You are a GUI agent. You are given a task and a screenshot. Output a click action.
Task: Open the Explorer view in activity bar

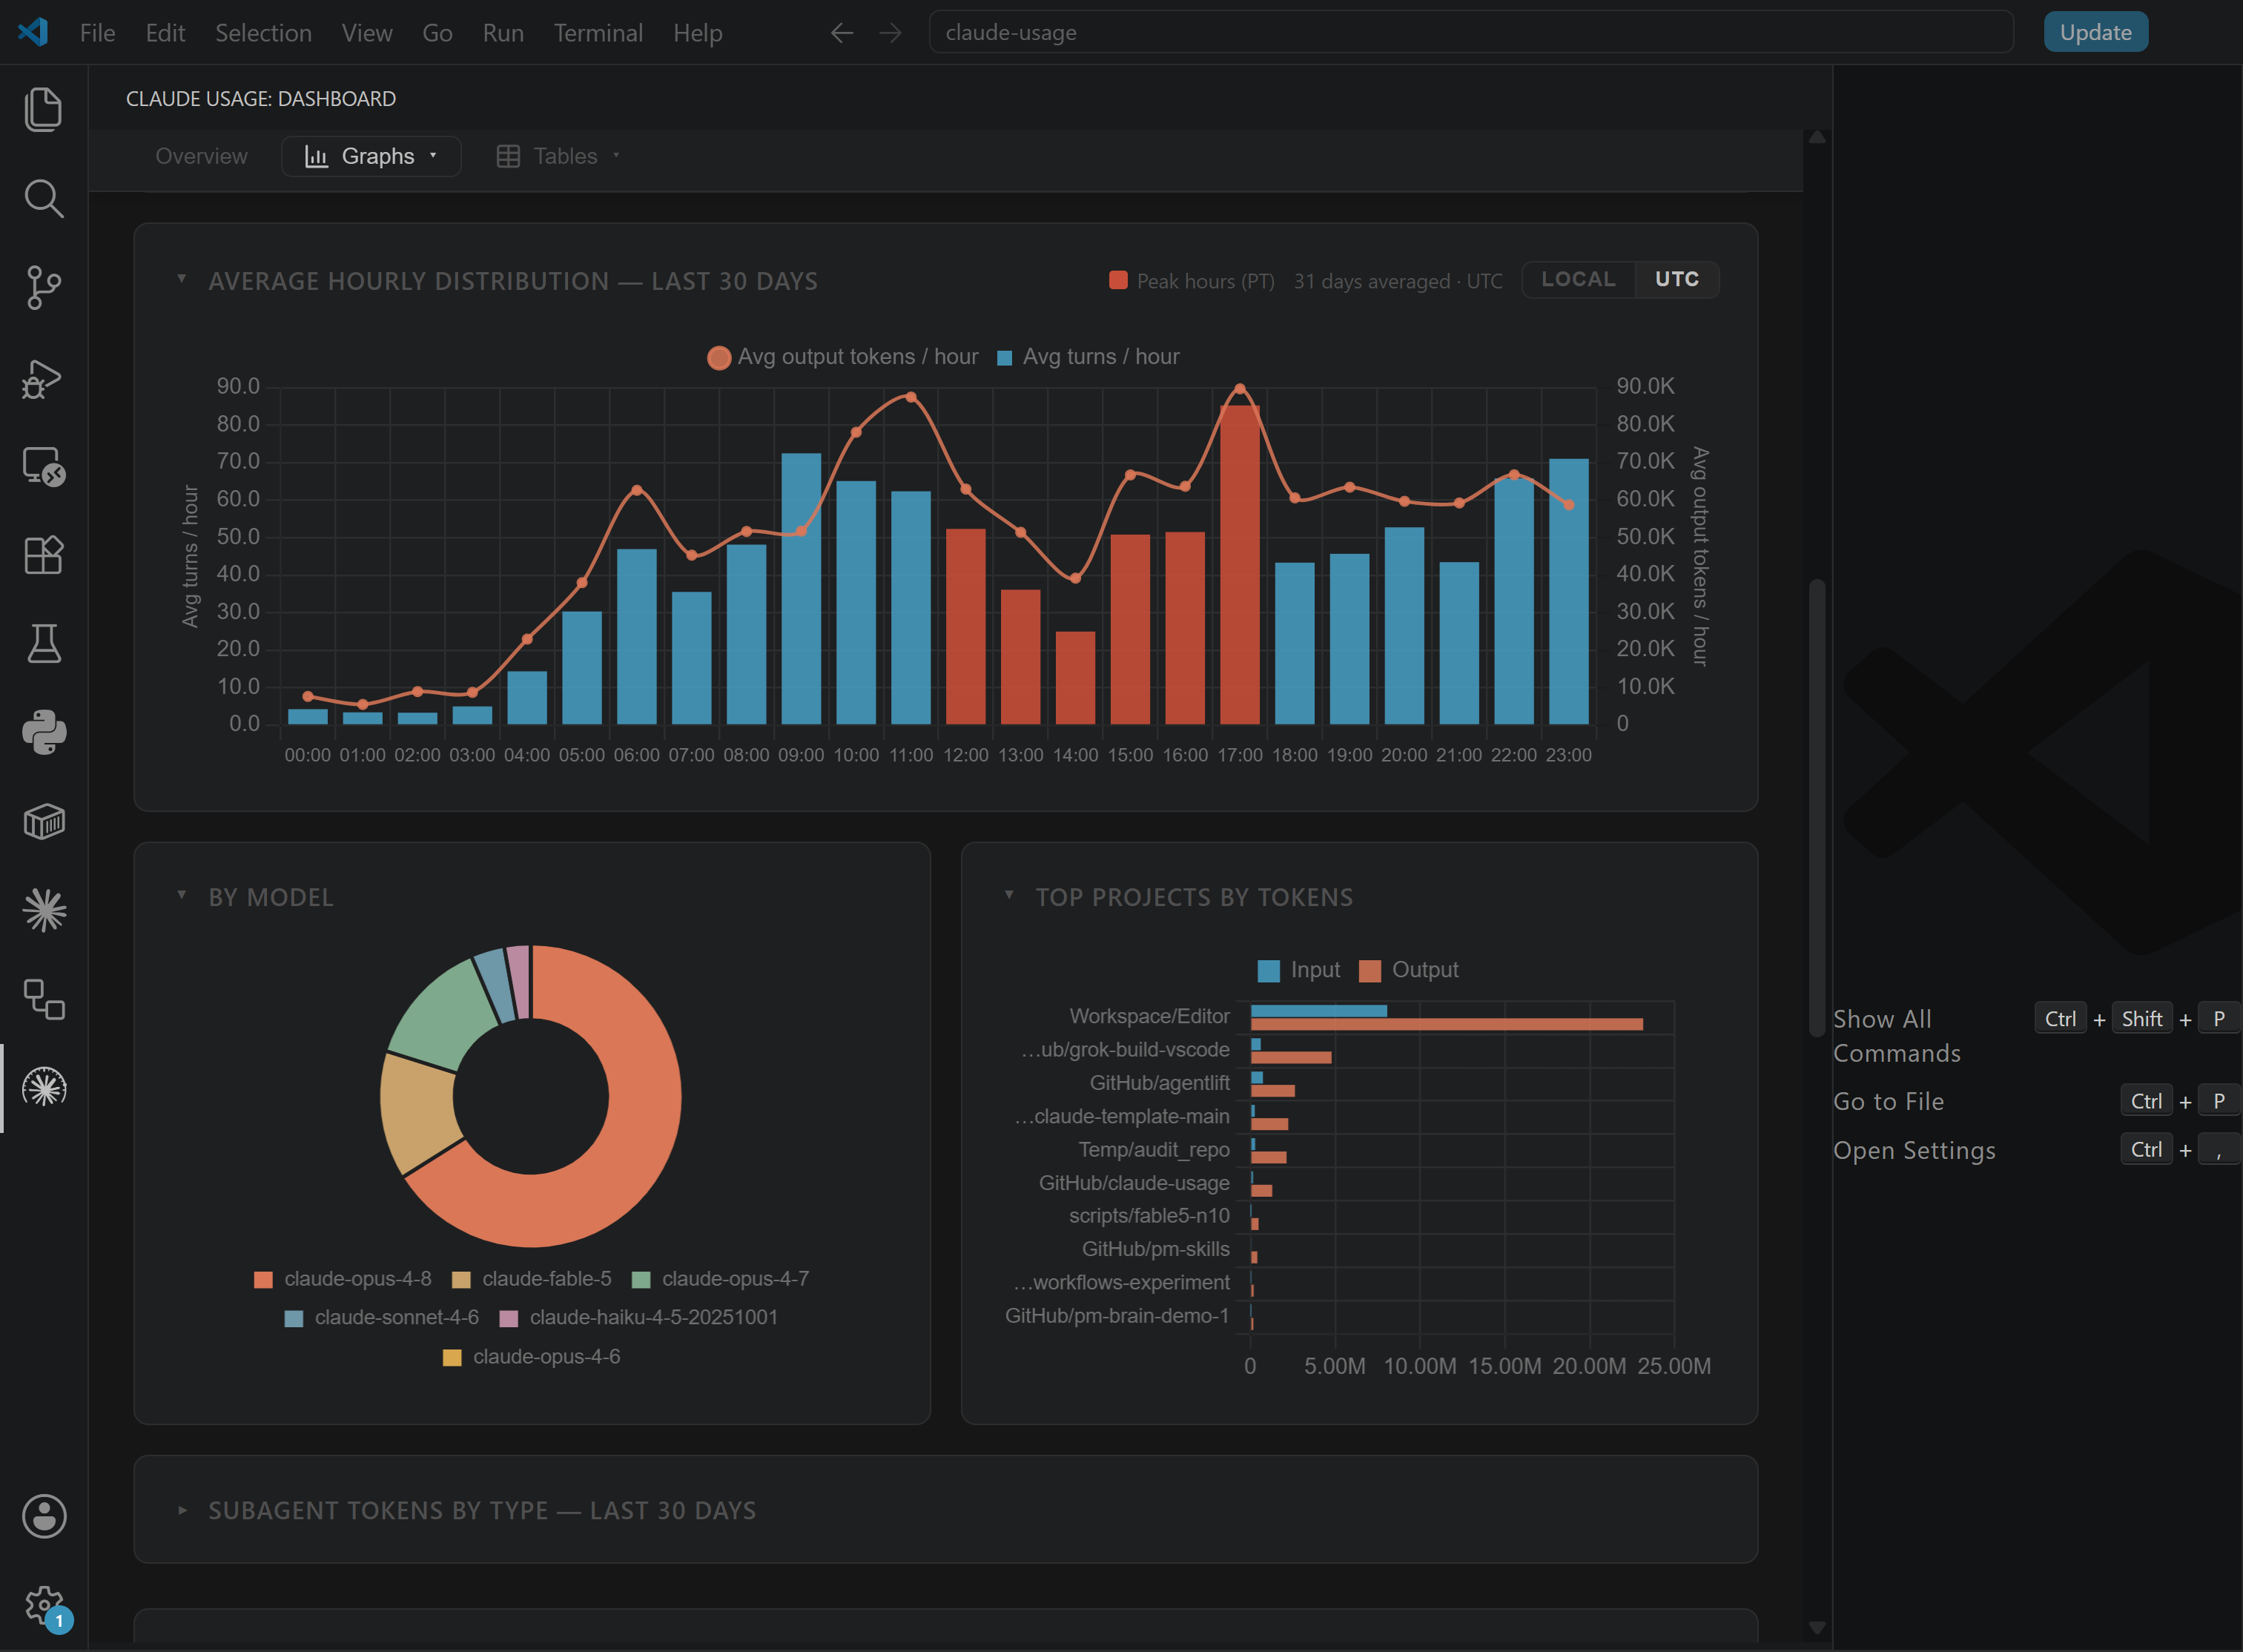(x=43, y=109)
